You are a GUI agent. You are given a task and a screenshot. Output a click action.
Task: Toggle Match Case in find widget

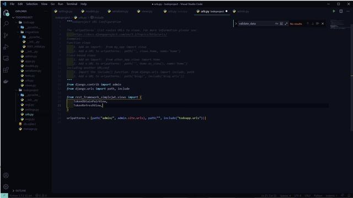tap(276, 24)
